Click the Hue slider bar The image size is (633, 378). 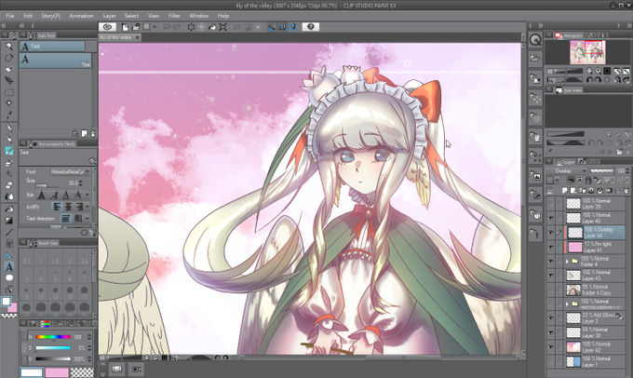[x=53, y=337]
